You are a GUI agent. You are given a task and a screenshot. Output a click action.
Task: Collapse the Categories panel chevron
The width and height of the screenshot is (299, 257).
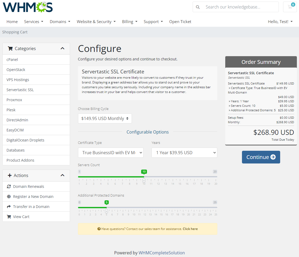62,48
